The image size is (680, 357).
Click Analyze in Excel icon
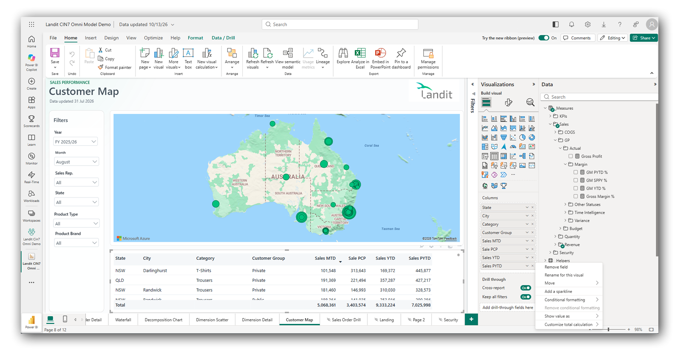[x=360, y=53]
